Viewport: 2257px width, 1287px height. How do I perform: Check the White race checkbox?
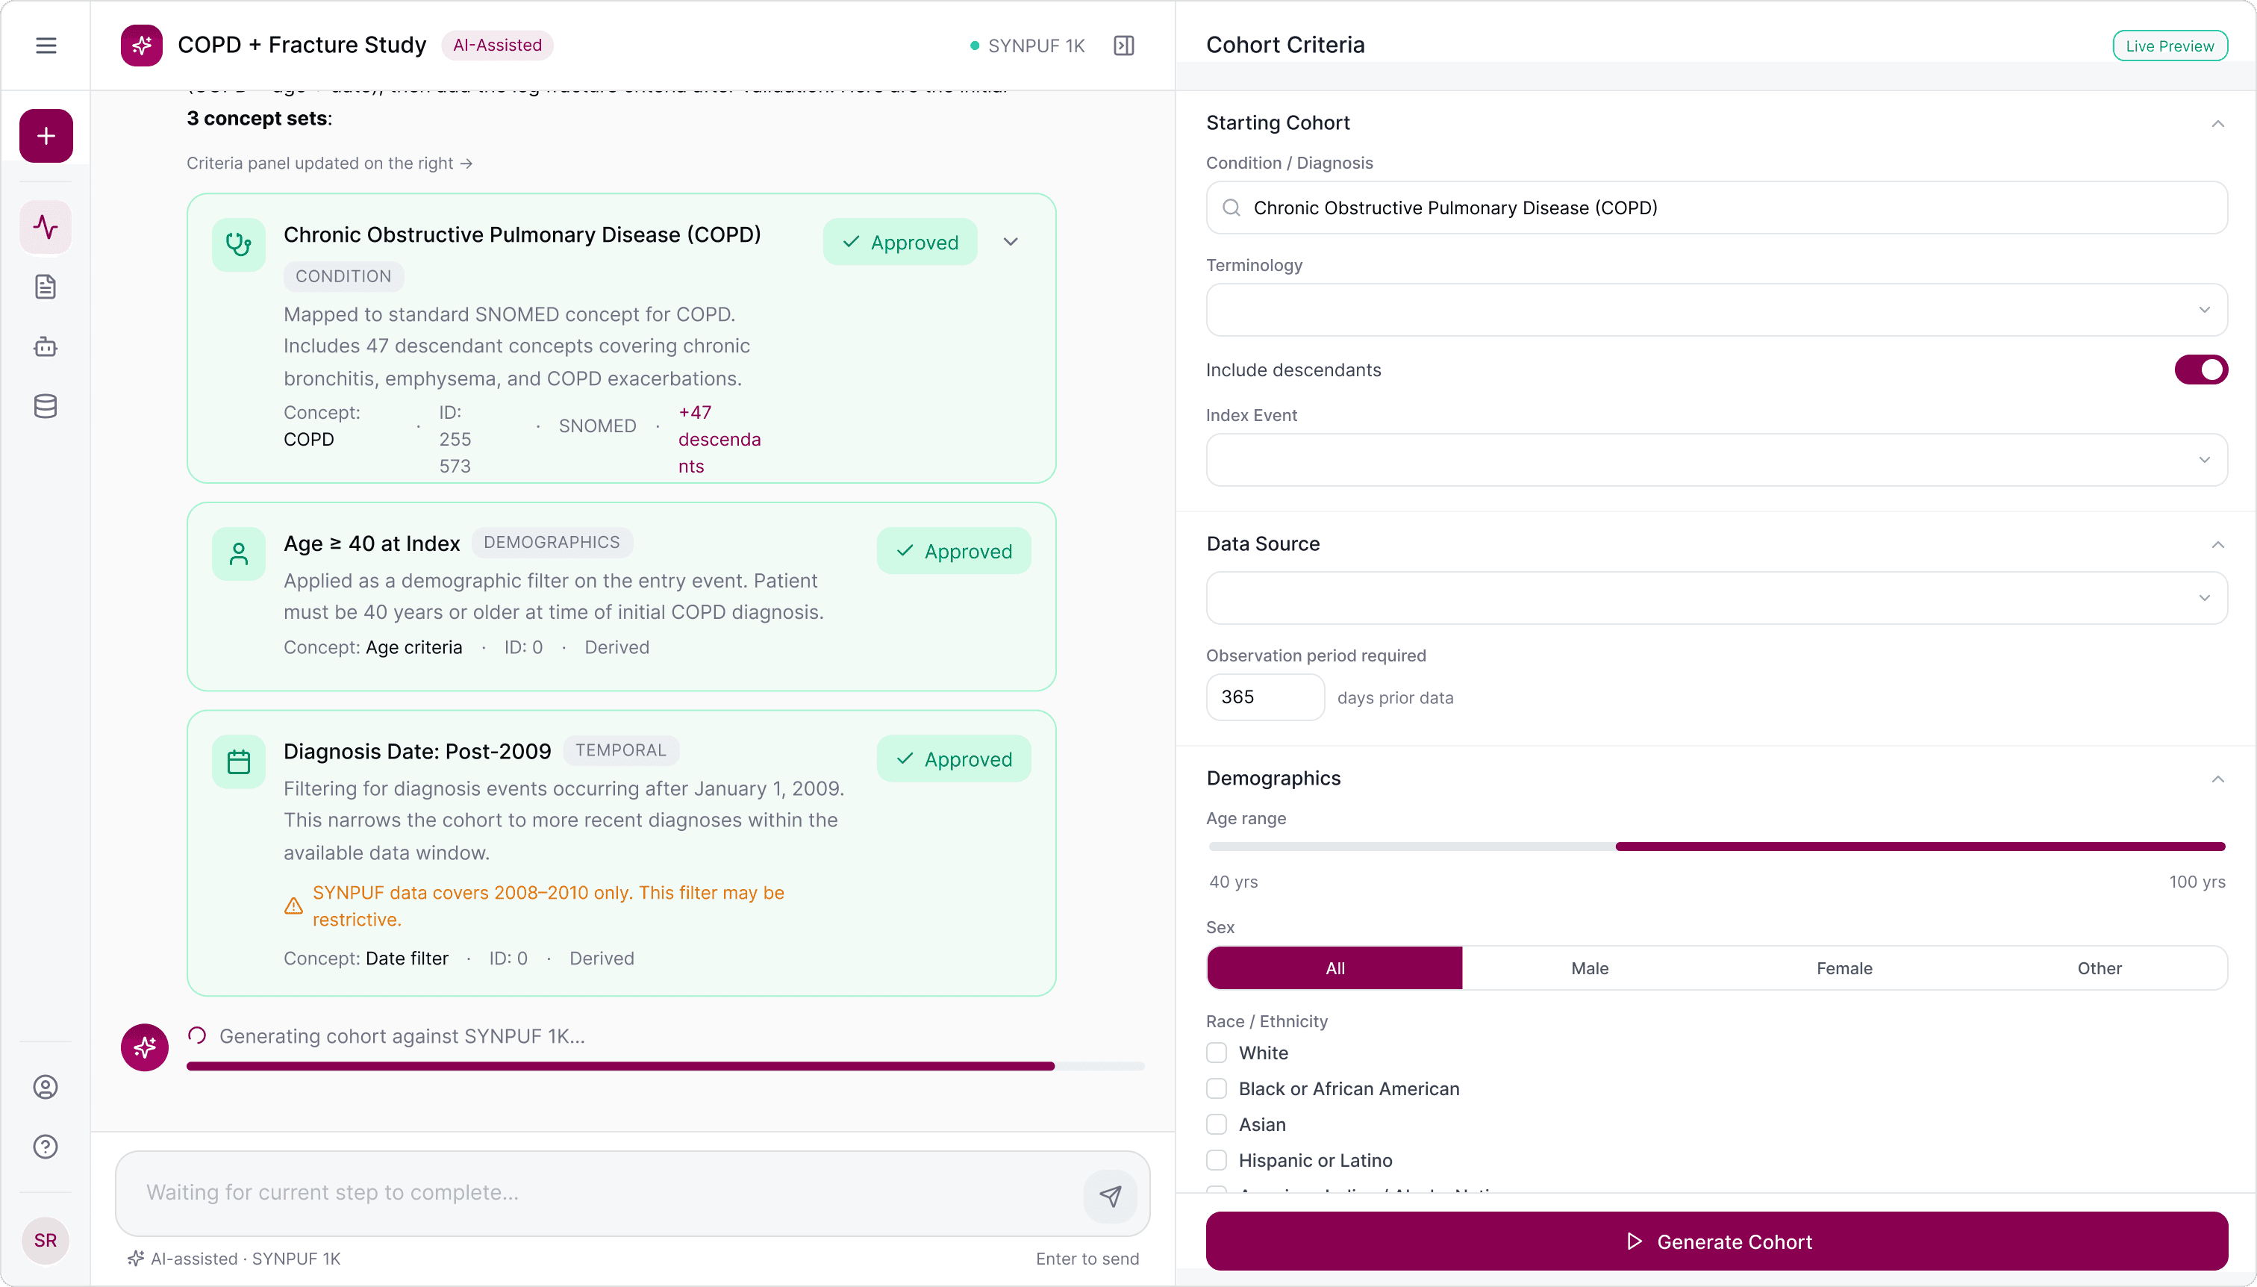[x=1217, y=1053]
